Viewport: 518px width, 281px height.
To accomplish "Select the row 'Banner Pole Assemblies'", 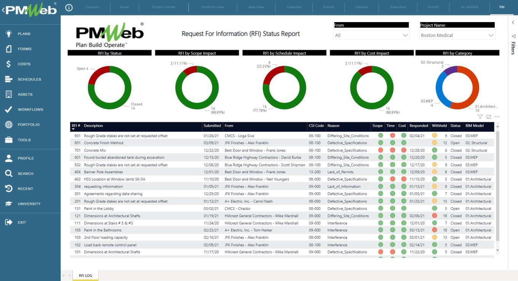I will (x=282, y=172).
